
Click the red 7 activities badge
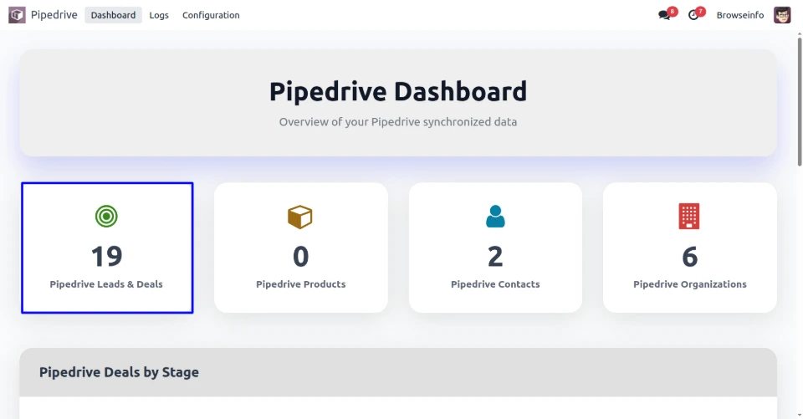click(x=701, y=11)
